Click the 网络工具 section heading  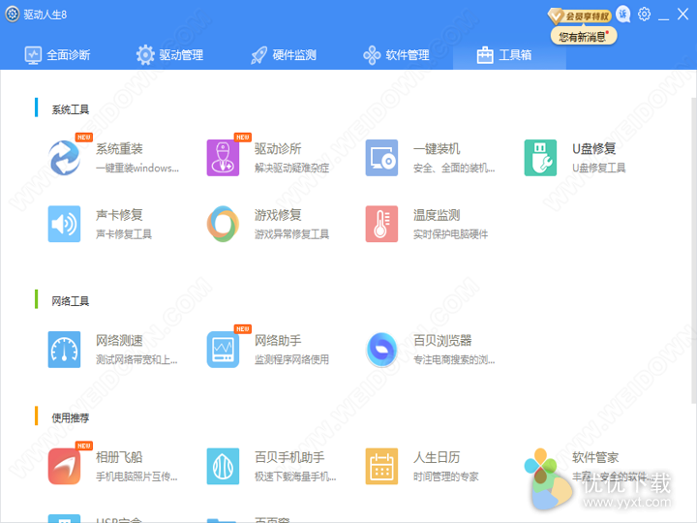click(71, 301)
